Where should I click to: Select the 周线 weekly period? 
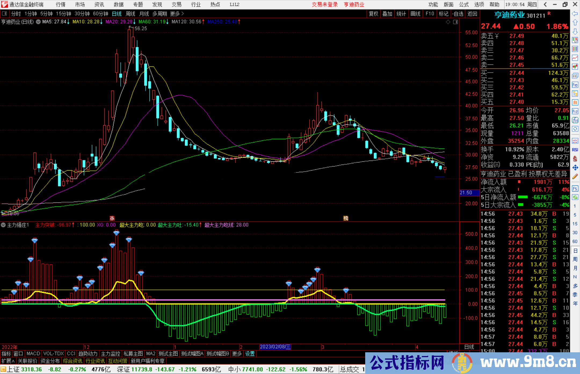(130, 14)
